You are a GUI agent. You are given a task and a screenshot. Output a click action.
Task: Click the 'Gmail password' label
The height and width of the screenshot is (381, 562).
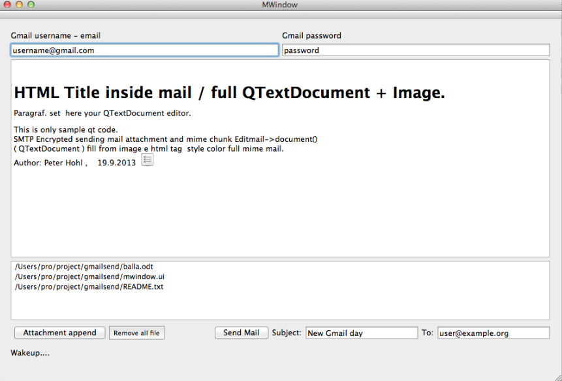311,35
